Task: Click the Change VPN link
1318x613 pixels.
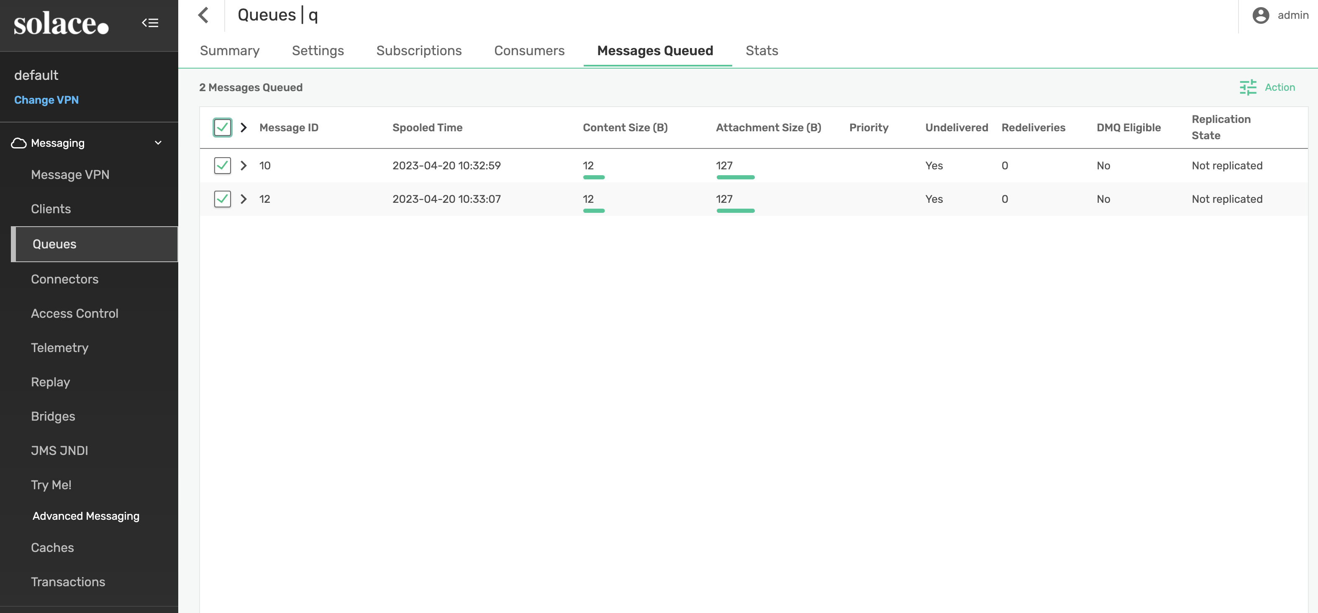Action: pos(46,100)
